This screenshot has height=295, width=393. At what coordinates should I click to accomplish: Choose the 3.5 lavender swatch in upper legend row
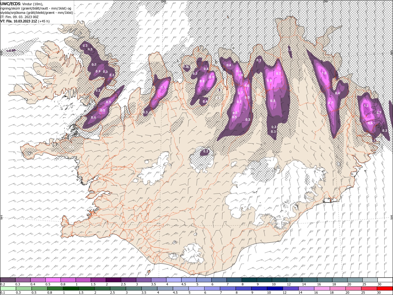point(159,280)
